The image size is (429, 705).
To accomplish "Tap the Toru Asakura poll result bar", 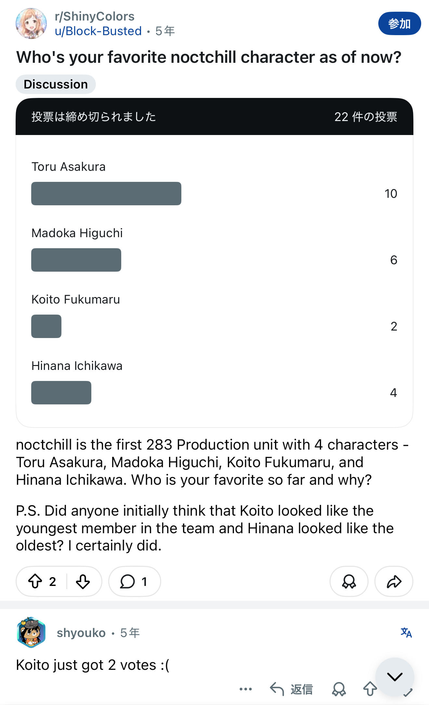I will [x=106, y=194].
